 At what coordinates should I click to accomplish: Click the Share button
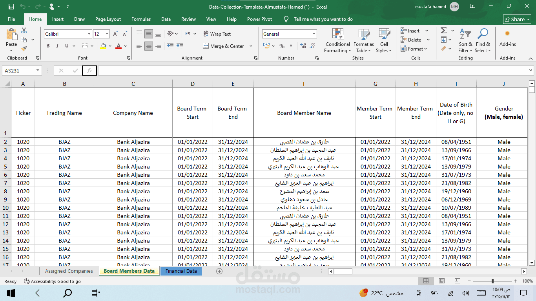click(x=517, y=19)
